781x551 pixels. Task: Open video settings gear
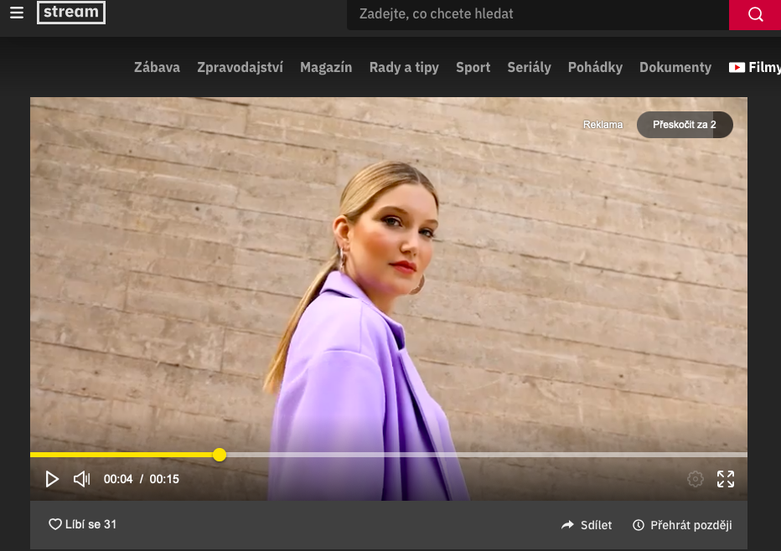[695, 479]
